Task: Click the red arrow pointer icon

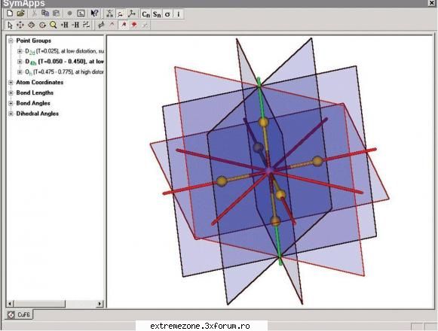Action: coord(124,25)
